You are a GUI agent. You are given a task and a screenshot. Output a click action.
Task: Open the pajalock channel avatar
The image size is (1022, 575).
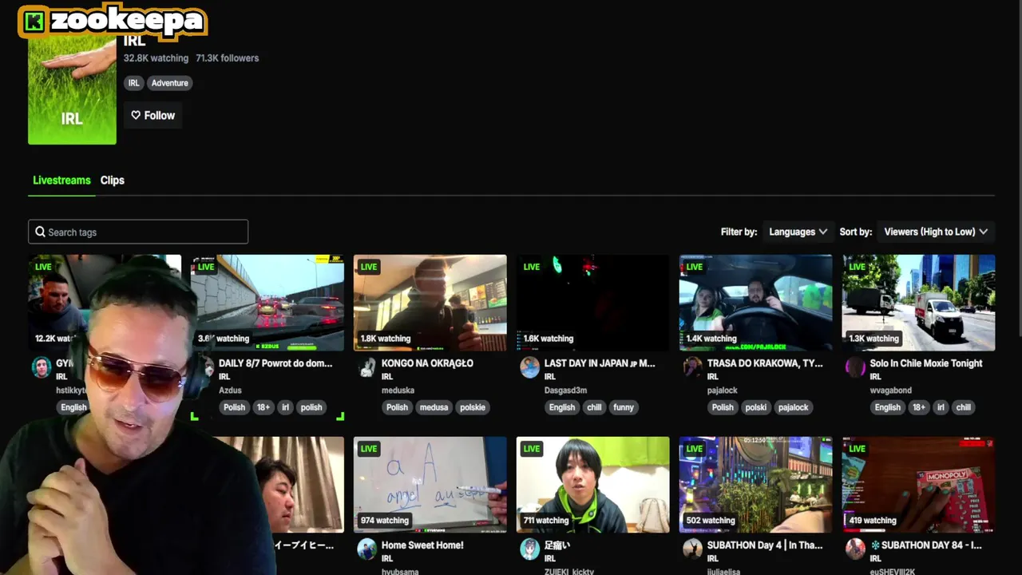[693, 367]
